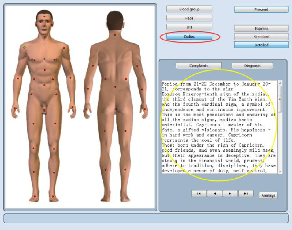Select the neck point on the back figure
Image resolution: width=292 pixels, height=230 pixels.
click(x=115, y=35)
